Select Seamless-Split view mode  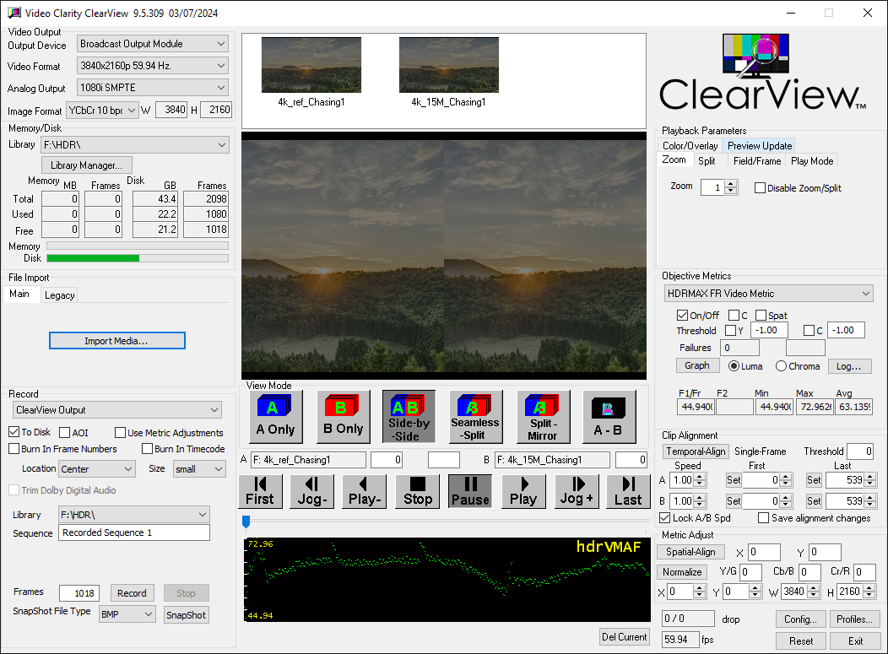click(x=475, y=416)
